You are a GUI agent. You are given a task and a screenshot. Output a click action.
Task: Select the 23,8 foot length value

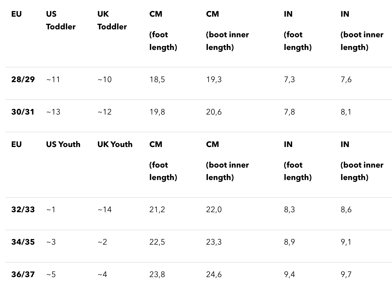click(x=157, y=275)
